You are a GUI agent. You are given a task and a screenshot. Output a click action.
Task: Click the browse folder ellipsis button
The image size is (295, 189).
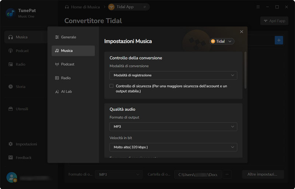pos(227,175)
